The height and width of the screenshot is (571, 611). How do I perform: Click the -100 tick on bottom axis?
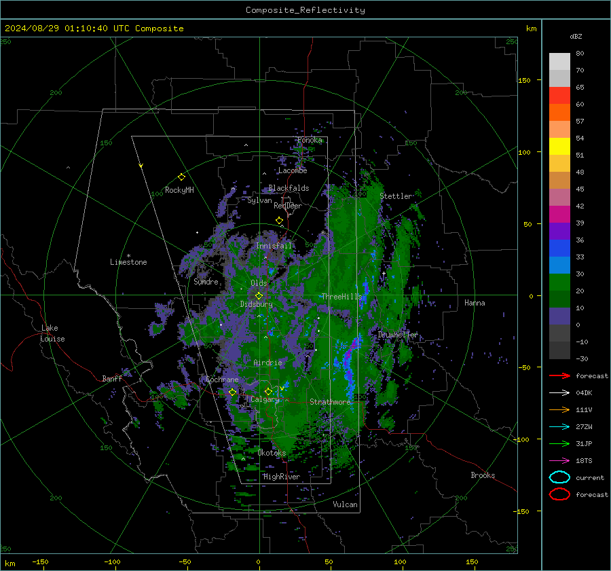(112, 562)
